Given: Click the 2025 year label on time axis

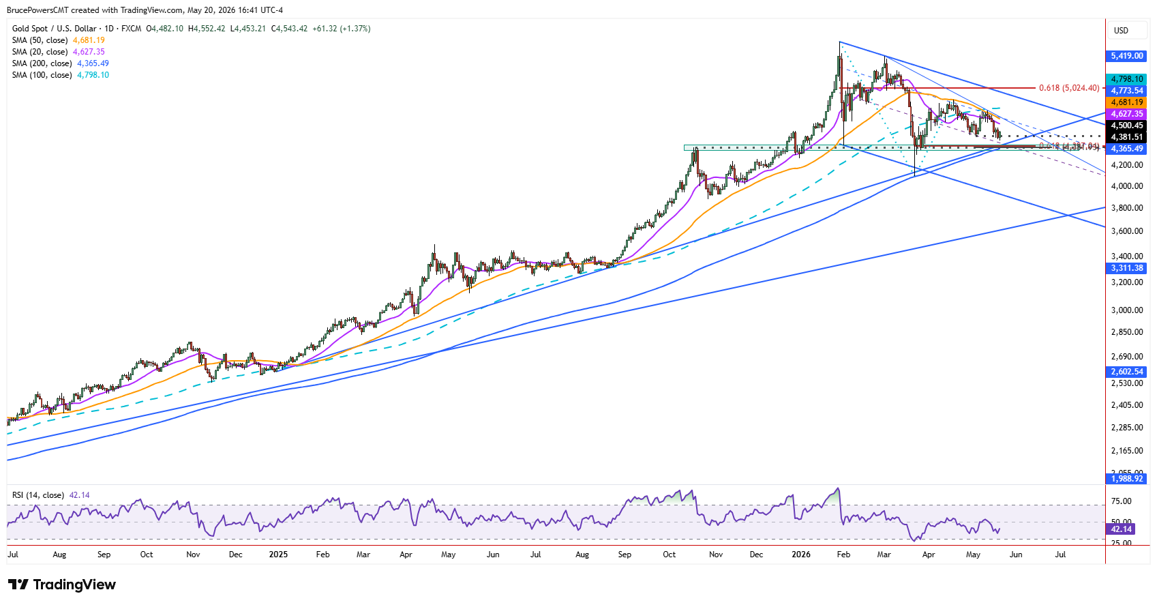Looking at the screenshot, I should (x=278, y=555).
